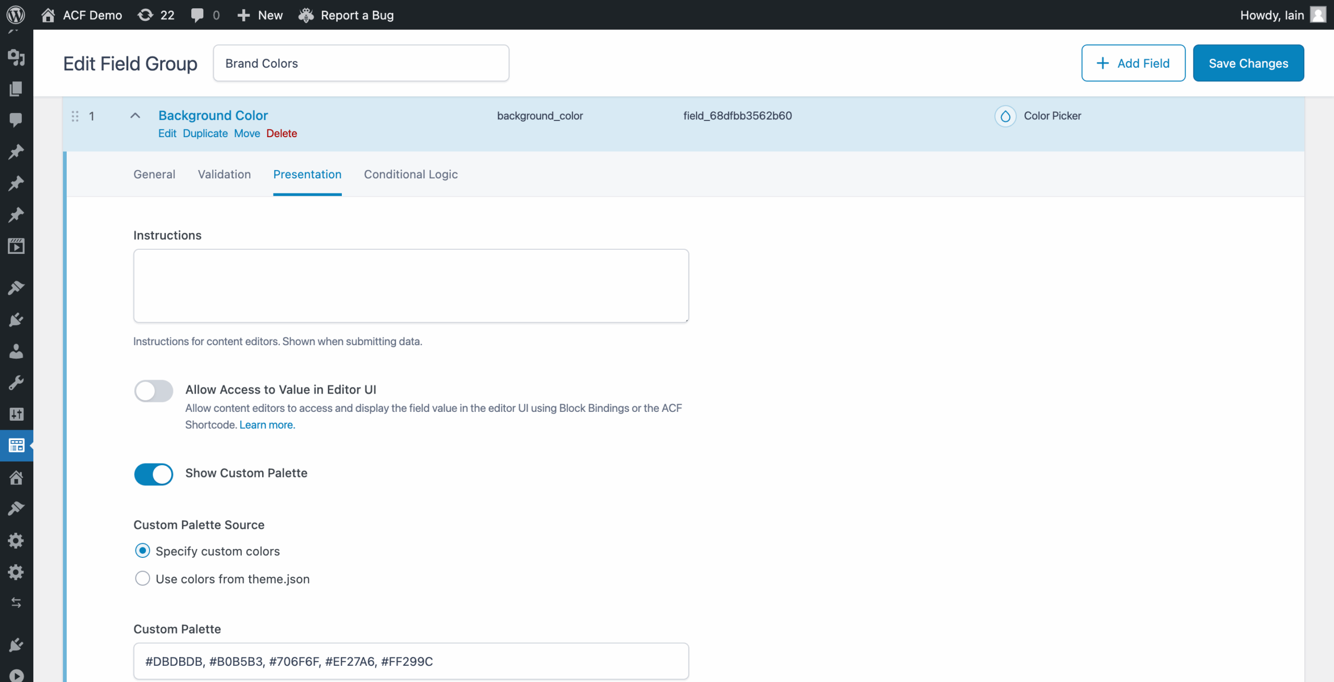Image resolution: width=1334 pixels, height=682 pixels.
Task: Open Comments from the sidebar speech bubble
Action: pyautogui.click(x=16, y=120)
